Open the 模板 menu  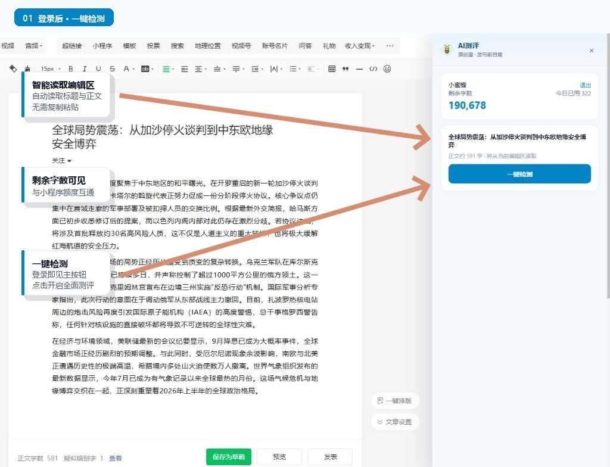tap(129, 46)
